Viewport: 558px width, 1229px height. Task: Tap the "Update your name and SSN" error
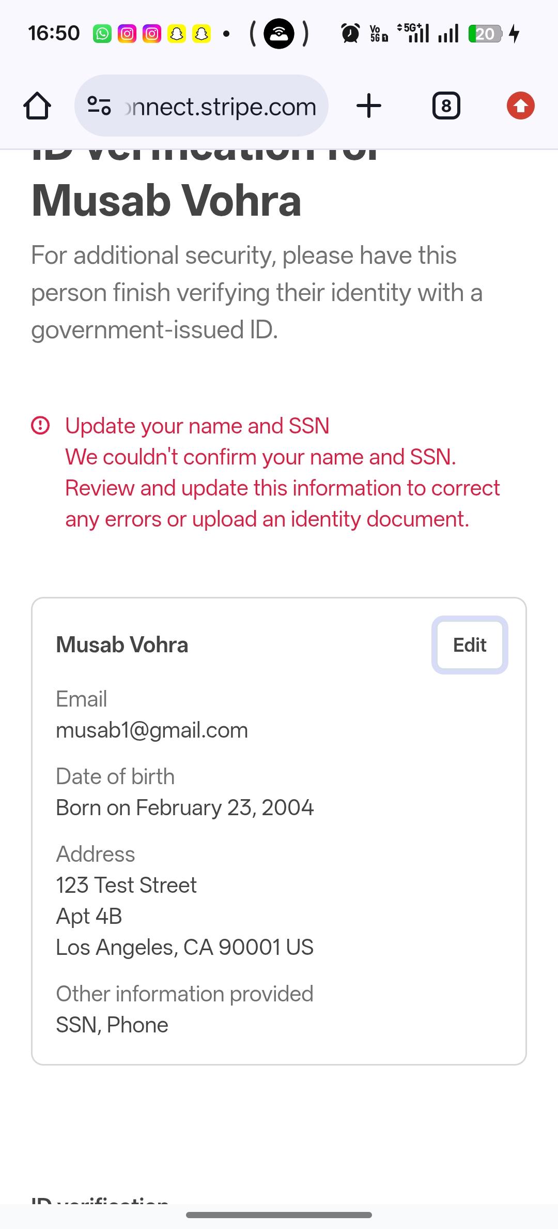click(x=197, y=426)
